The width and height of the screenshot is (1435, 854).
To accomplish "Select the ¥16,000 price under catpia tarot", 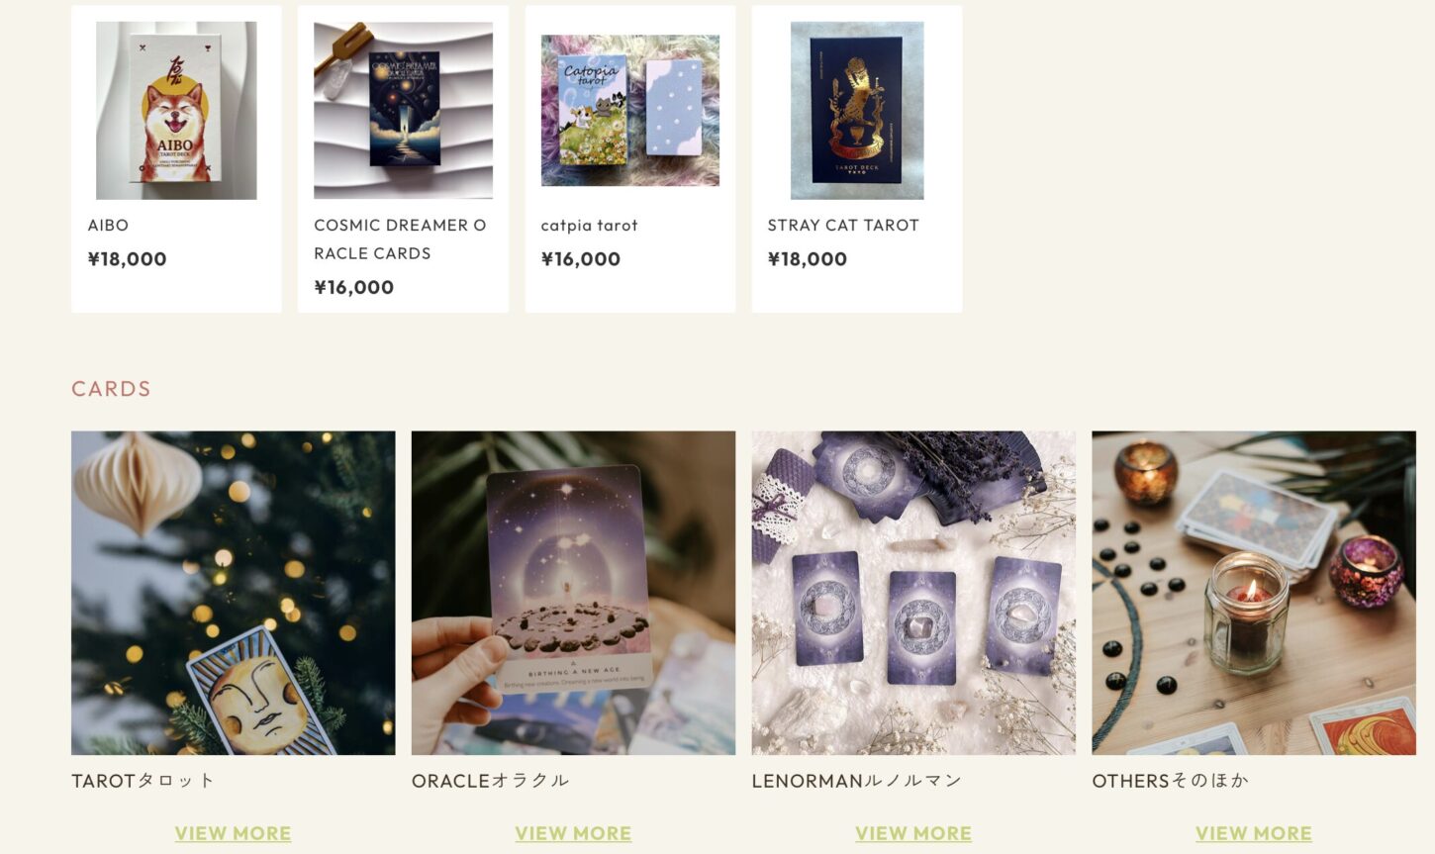I will (580, 259).
